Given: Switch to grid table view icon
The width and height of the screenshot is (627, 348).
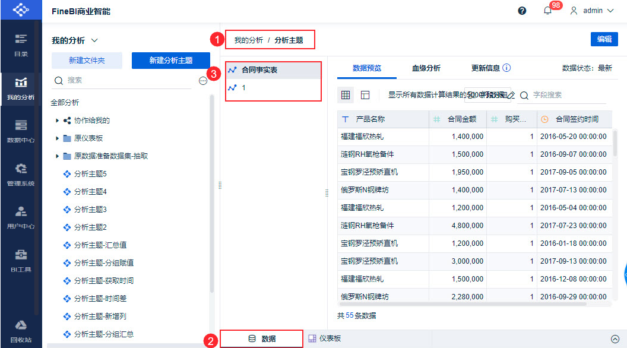Looking at the screenshot, I should [x=346, y=95].
